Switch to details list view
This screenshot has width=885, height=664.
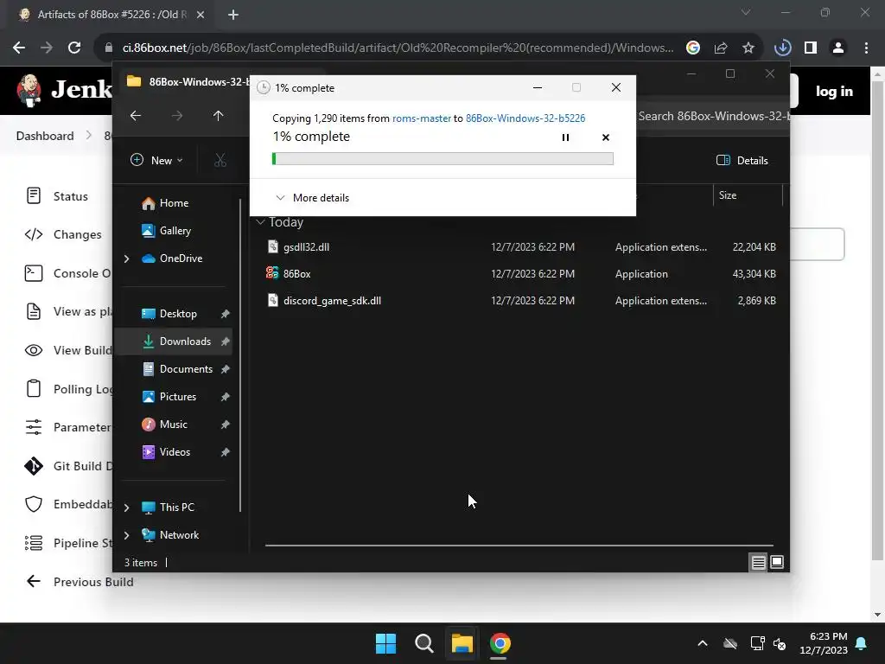coord(758,562)
